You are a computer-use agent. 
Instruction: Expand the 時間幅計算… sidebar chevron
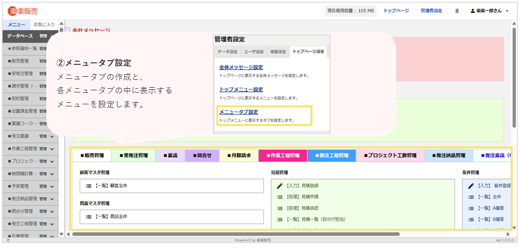(x=52, y=174)
